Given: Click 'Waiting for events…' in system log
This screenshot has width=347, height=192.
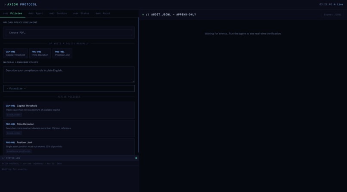Looking at the screenshot, I should [x=15, y=169].
